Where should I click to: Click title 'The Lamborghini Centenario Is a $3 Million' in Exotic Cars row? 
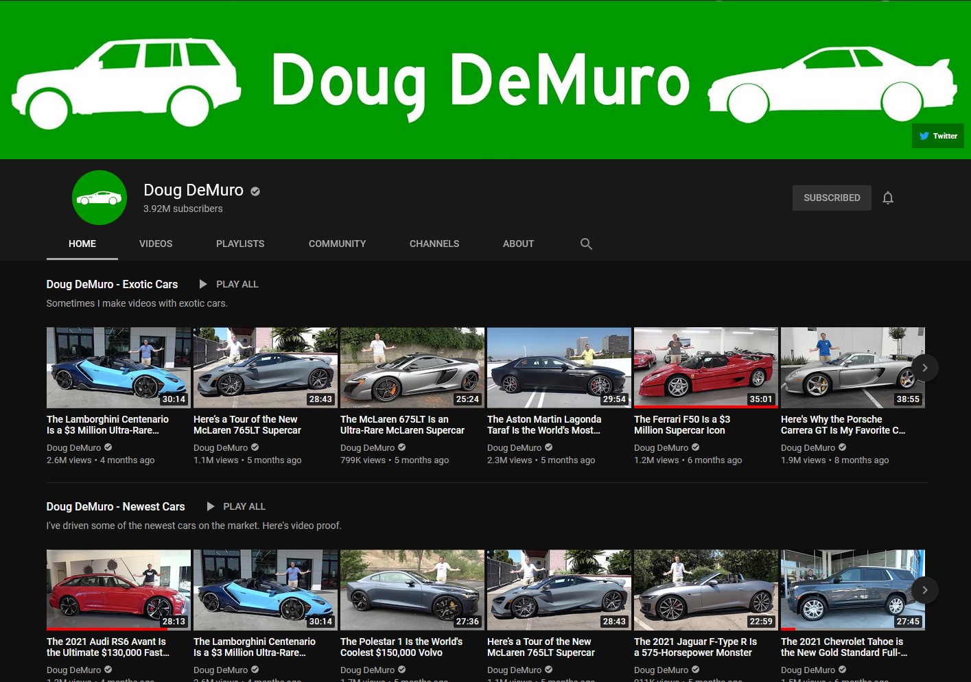pyautogui.click(x=108, y=425)
